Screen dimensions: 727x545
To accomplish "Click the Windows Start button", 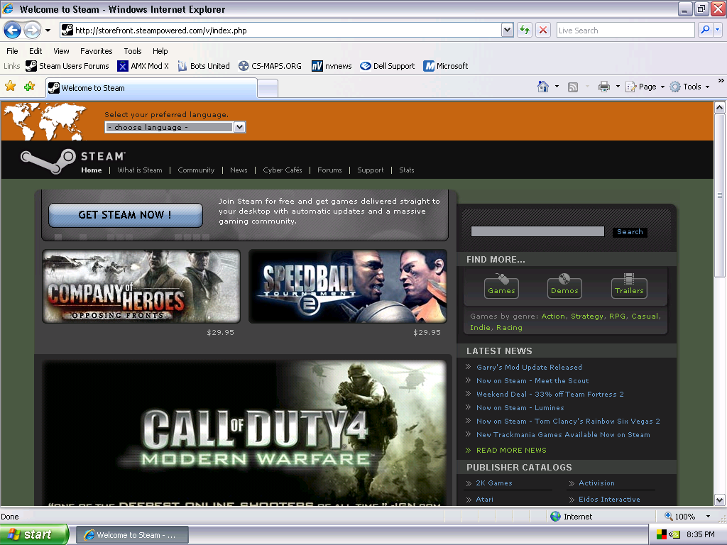I will 34,535.
